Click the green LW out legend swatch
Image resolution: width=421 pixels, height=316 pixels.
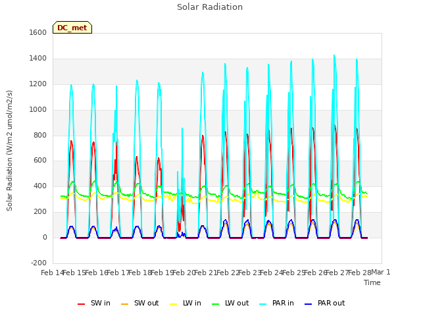point(215,304)
